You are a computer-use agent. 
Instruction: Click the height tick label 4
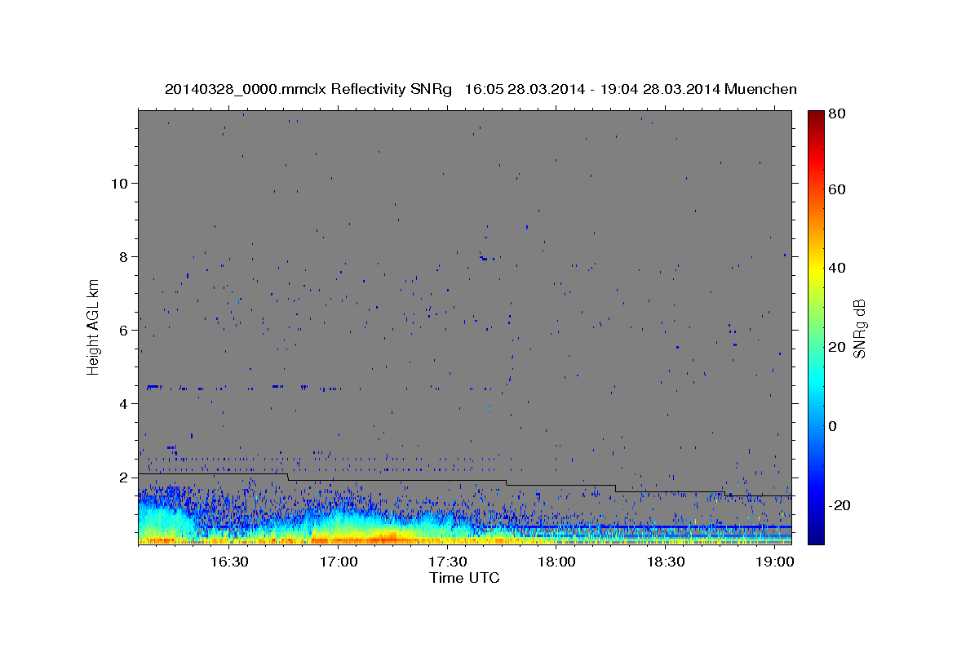(x=122, y=403)
